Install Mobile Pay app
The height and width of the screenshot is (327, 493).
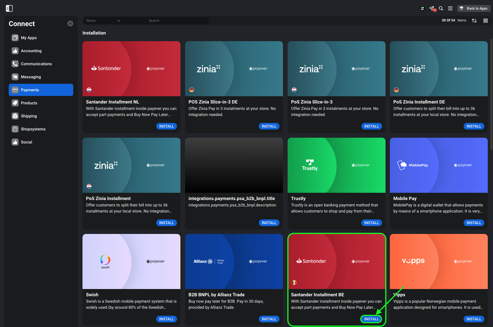(x=474, y=223)
